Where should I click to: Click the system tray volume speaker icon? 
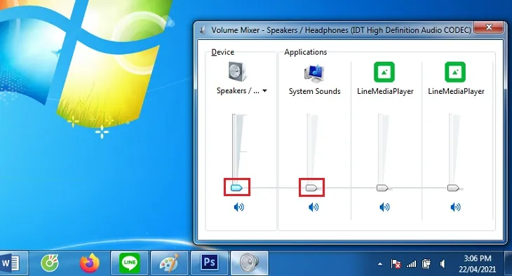[x=443, y=264]
